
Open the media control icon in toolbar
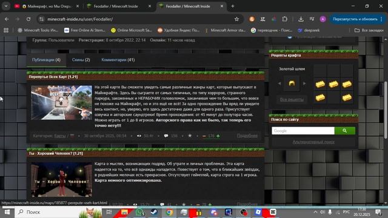[312, 19]
